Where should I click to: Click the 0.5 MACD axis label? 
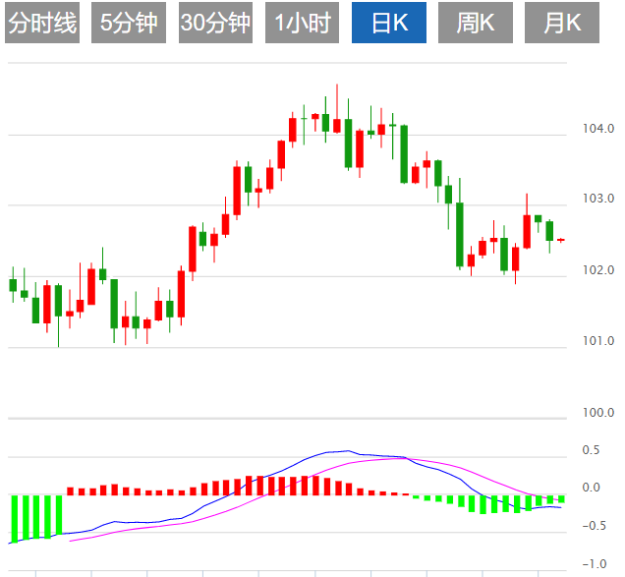pyautogui.click(x=590, y=450)
